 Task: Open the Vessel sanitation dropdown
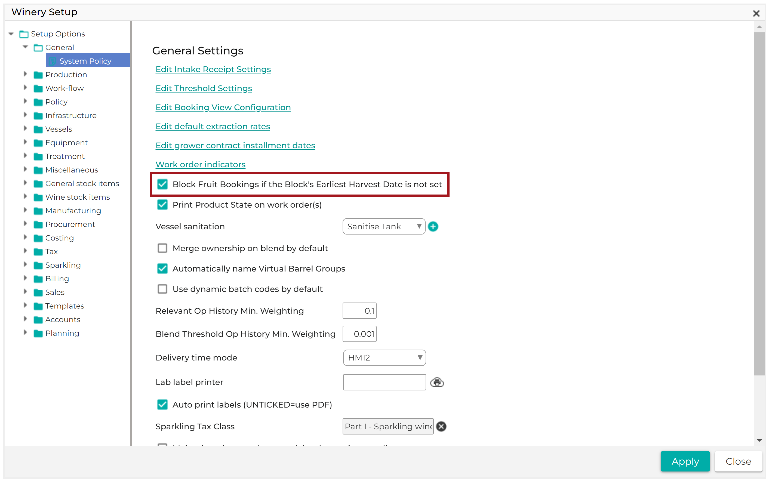click(x=383, y=227)
